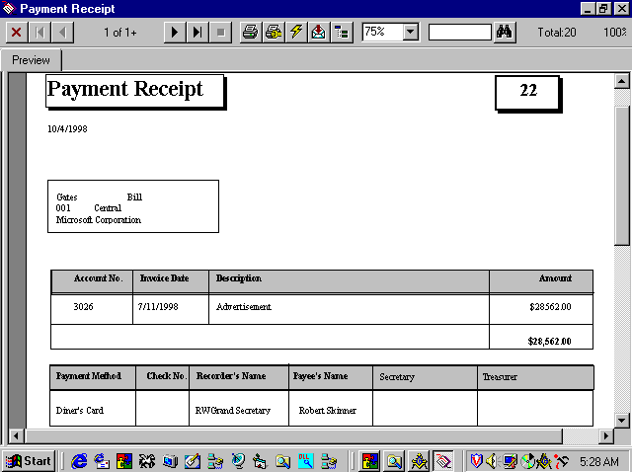Click the Export report icon
Viewport: 632px width, 472px height.
[x=318, y=32]
